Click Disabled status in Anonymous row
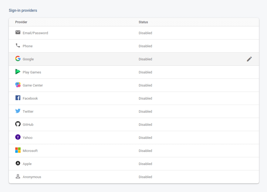 pyautogui.click(x=145, y=177)
